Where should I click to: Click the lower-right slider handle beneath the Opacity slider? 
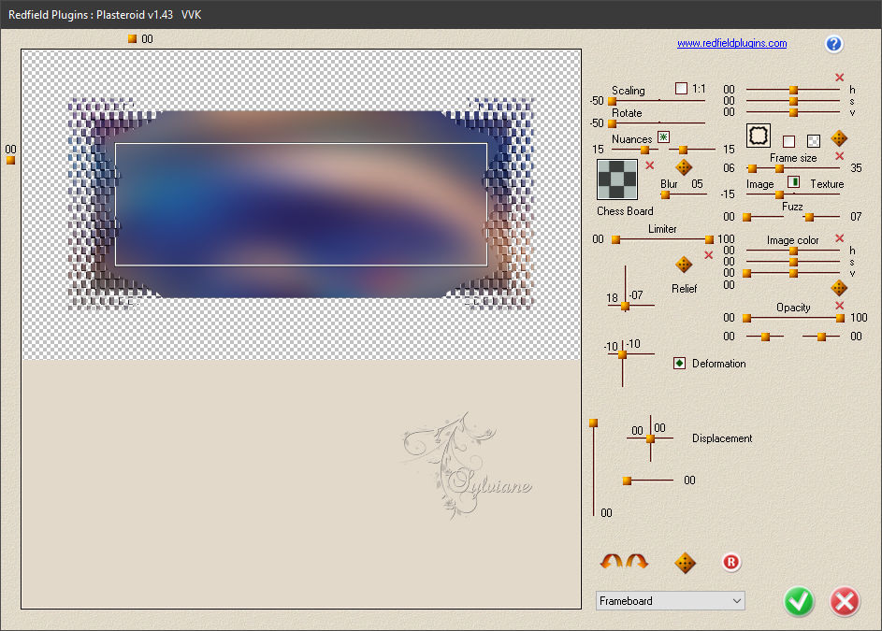point(821,337)
